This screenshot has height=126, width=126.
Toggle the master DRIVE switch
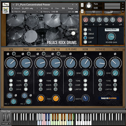point(85,34)
